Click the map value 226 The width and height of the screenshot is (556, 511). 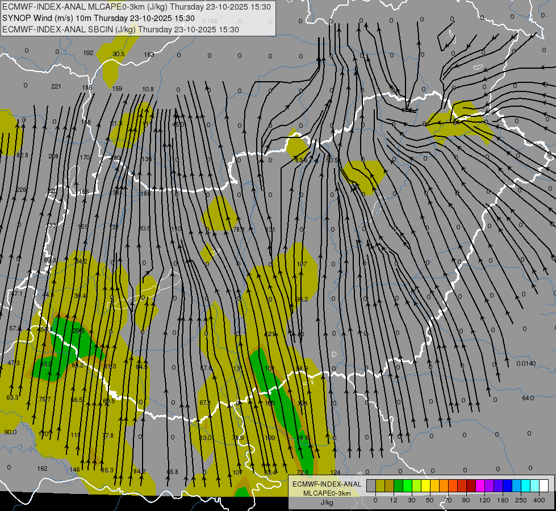(21, 190)
